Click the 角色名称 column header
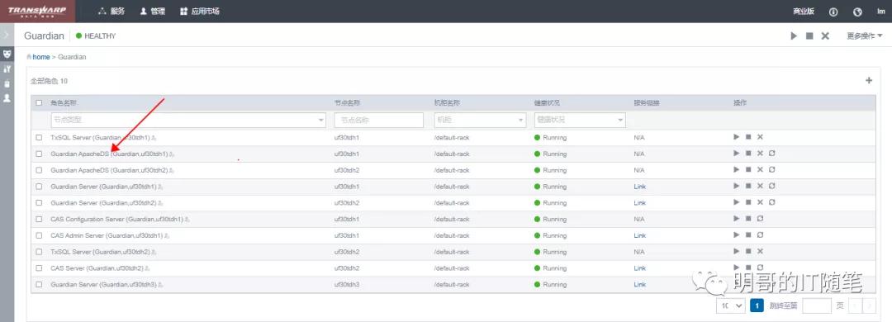 pyautogui.click(x=63, y=103)
